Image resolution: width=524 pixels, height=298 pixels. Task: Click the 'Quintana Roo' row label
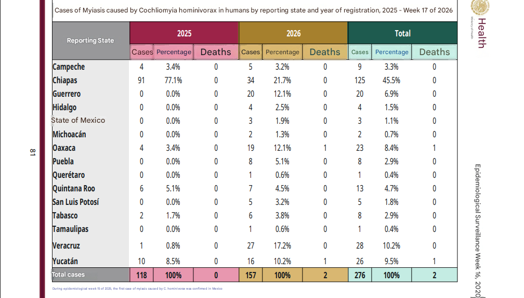point(74,188)
